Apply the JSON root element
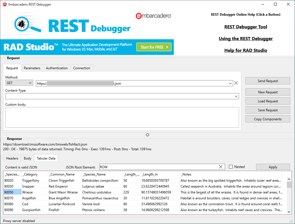 [x=273, y=167]
